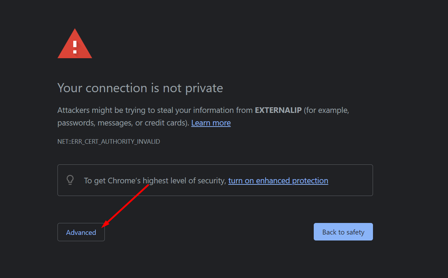Click the 'To get Chrome's highest level' text
This screenshot has height=278, width=448.
point(155,181)
